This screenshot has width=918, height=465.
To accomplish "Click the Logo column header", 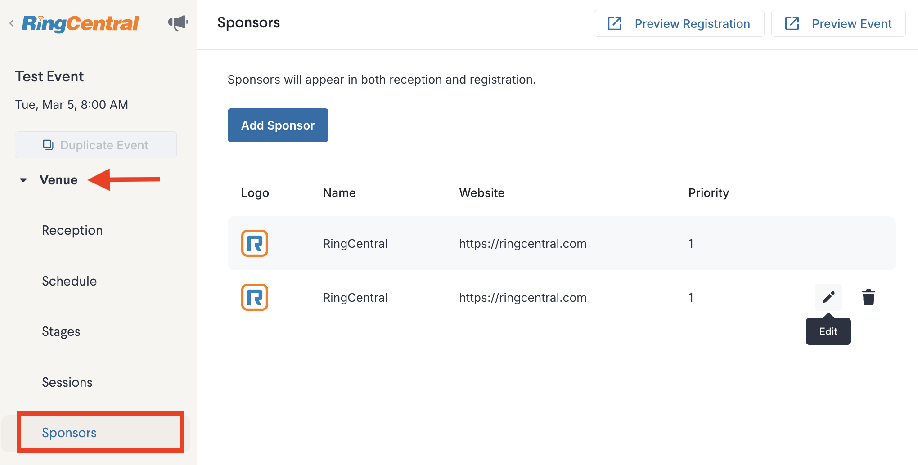I will tap(255, 193).
